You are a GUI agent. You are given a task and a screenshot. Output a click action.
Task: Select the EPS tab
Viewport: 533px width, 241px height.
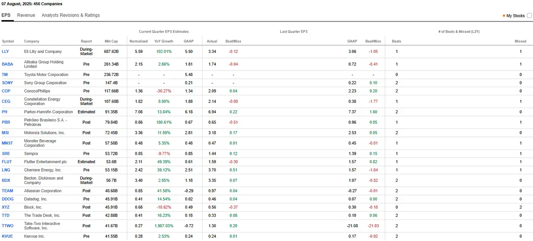coord(6,15)
